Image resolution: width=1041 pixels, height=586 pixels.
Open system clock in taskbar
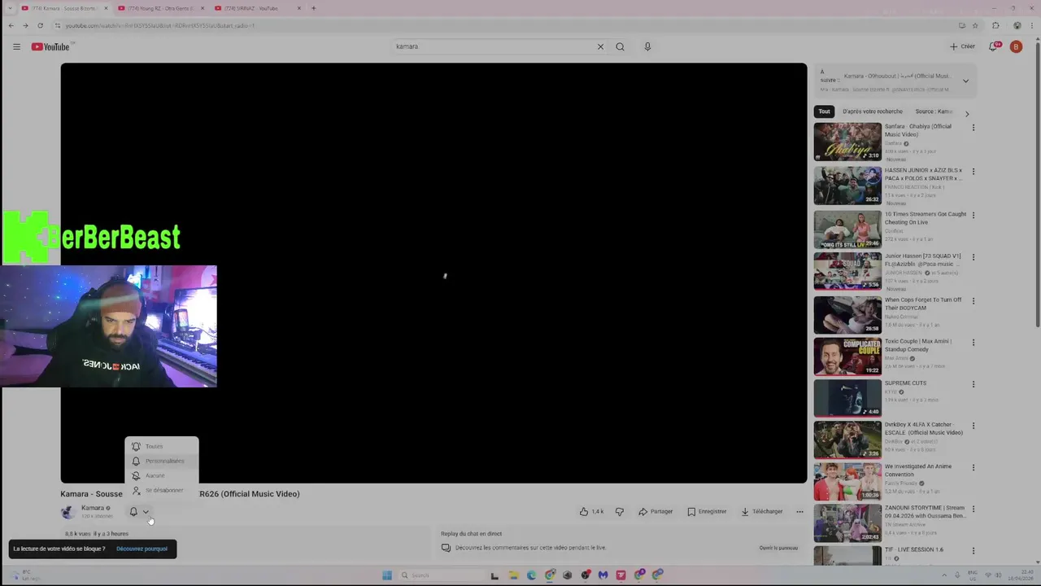pyautogui.click(x=1019, y=575)
